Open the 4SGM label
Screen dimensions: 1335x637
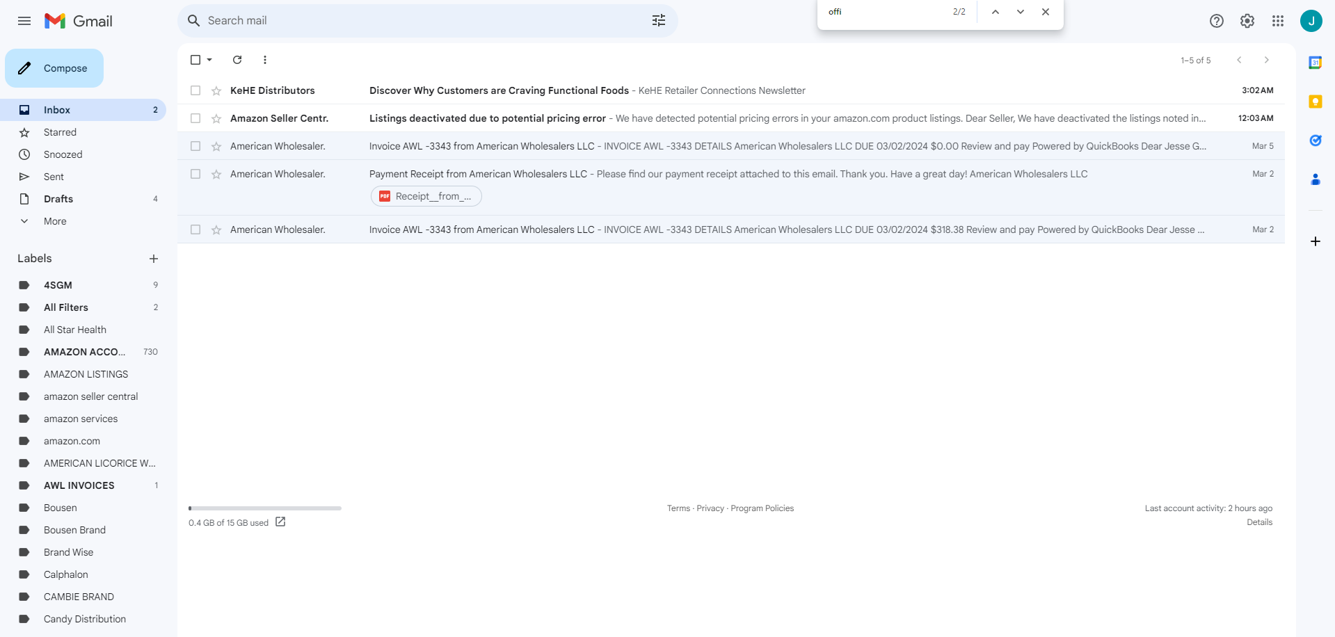pyautogui.click(x=83, y=285)
